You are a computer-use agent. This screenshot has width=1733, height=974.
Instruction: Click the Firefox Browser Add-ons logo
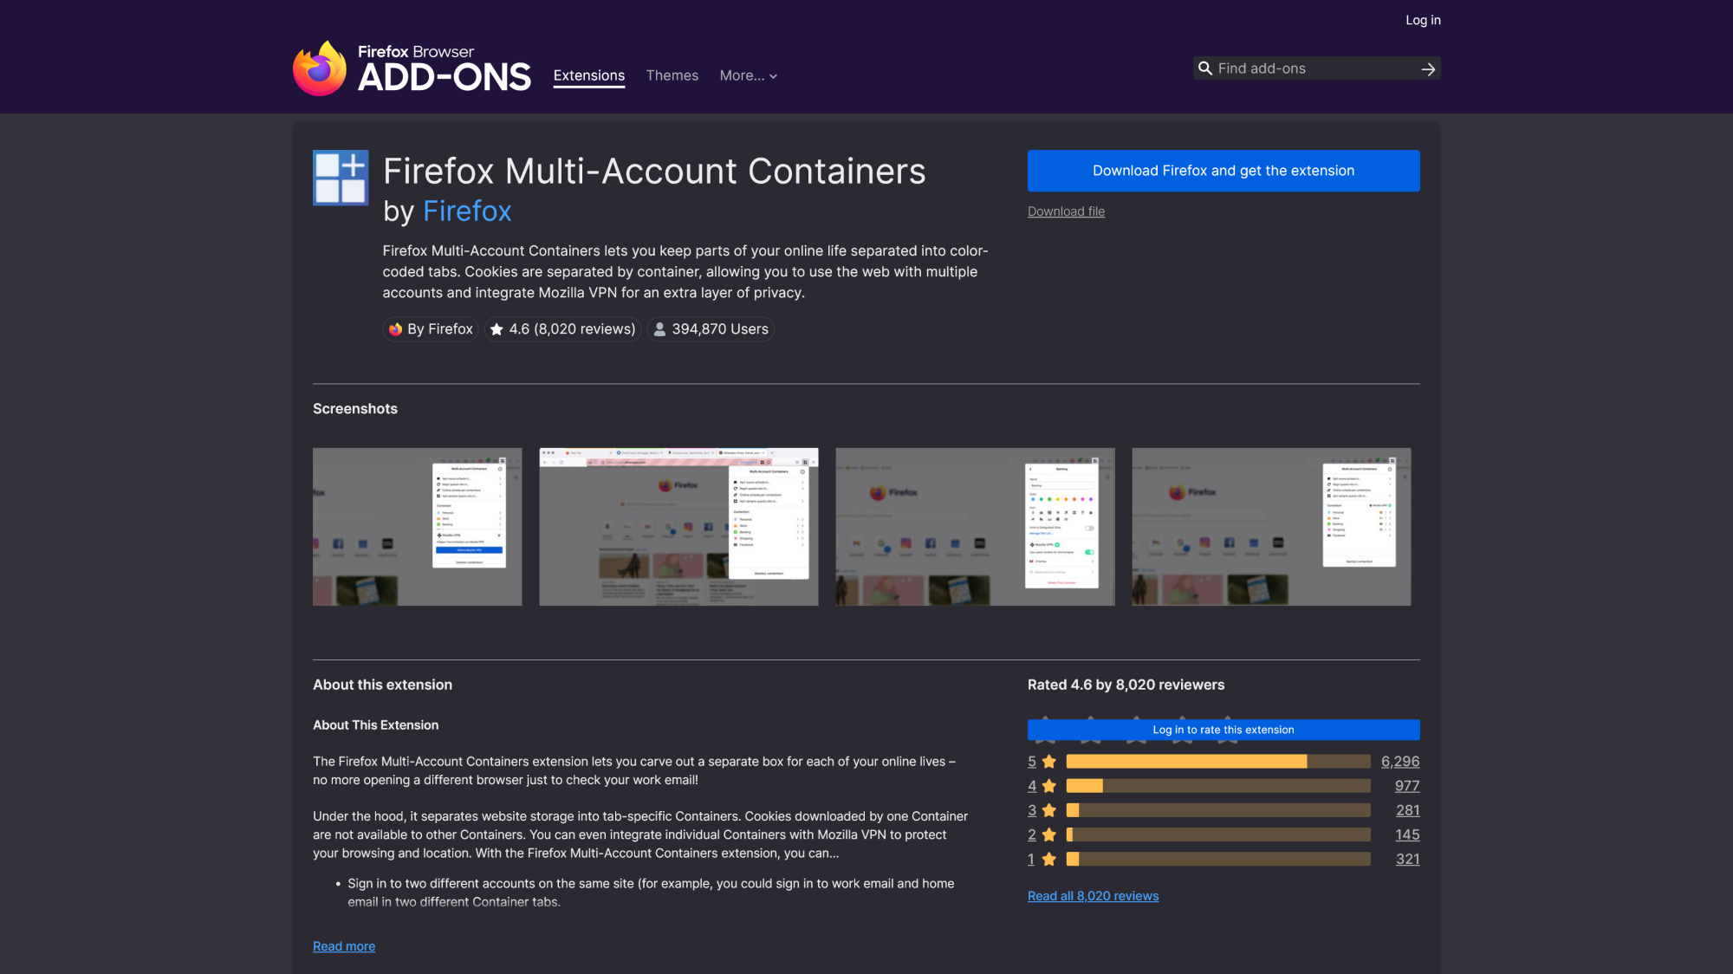pos(412,68)
